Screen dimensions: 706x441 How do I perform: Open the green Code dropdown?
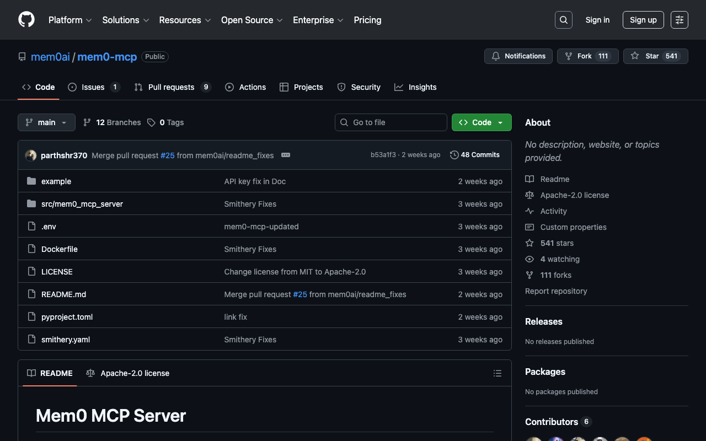[x=481, y=122]
